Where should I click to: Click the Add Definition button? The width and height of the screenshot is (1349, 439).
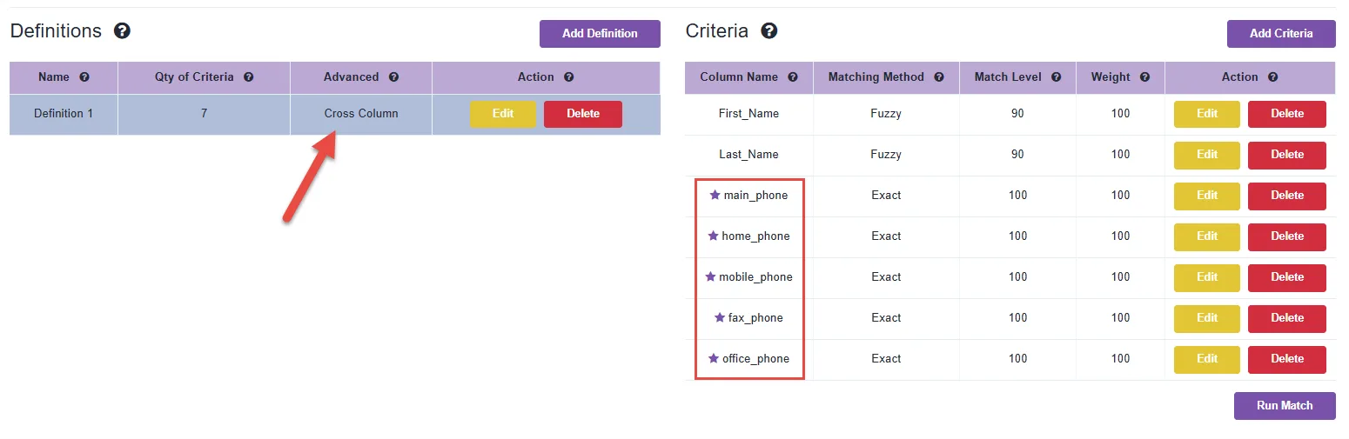coord(600,34)
